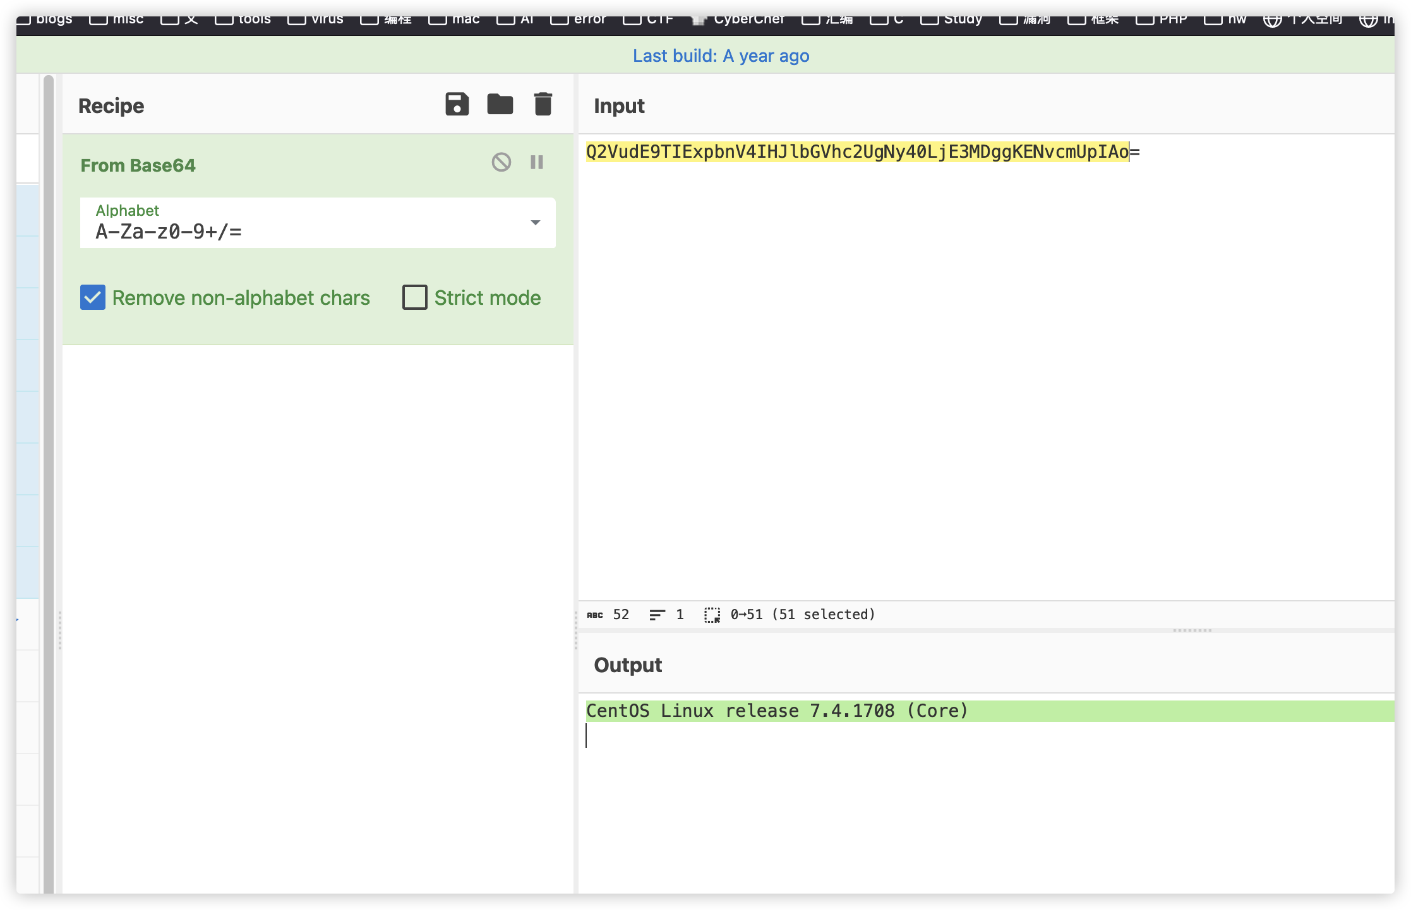
Task: Select the Output panel tab area
Action: point(628,665)
